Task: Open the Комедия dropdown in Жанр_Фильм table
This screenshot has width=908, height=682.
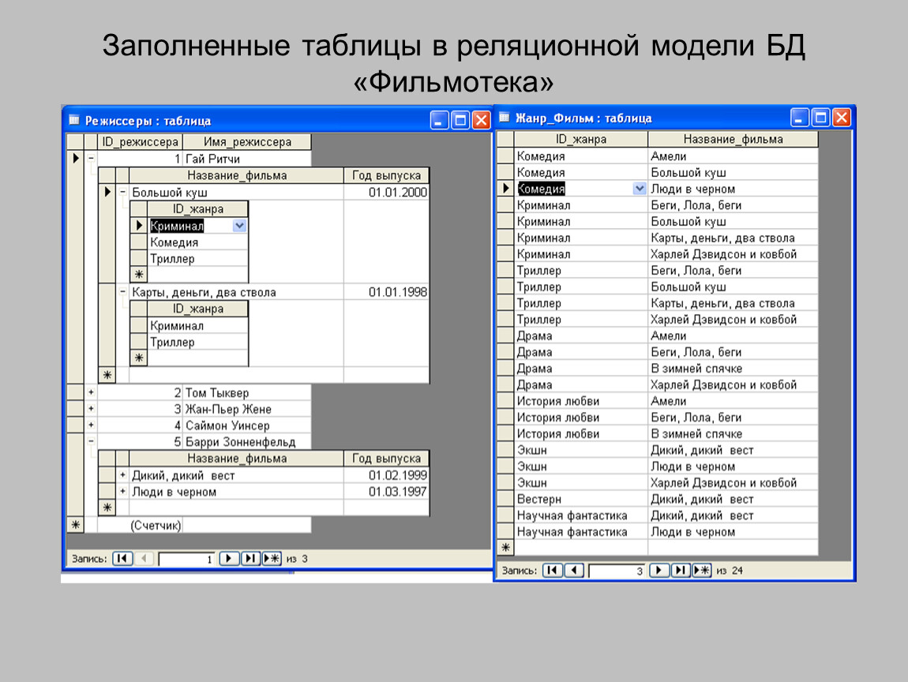Action: coord(639,189)
